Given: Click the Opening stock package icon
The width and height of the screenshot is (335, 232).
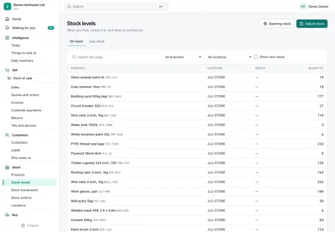Looking at the screenshot, I should 265,24.
